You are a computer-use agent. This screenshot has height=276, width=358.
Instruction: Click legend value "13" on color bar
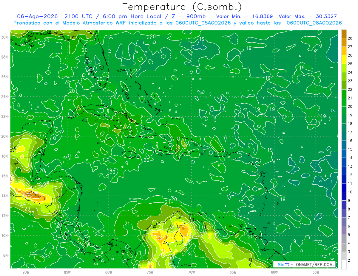click(x=350, y=166)
